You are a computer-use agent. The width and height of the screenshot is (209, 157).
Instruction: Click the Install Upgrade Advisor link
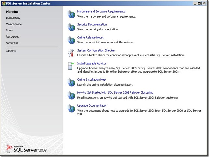point(92,63)
